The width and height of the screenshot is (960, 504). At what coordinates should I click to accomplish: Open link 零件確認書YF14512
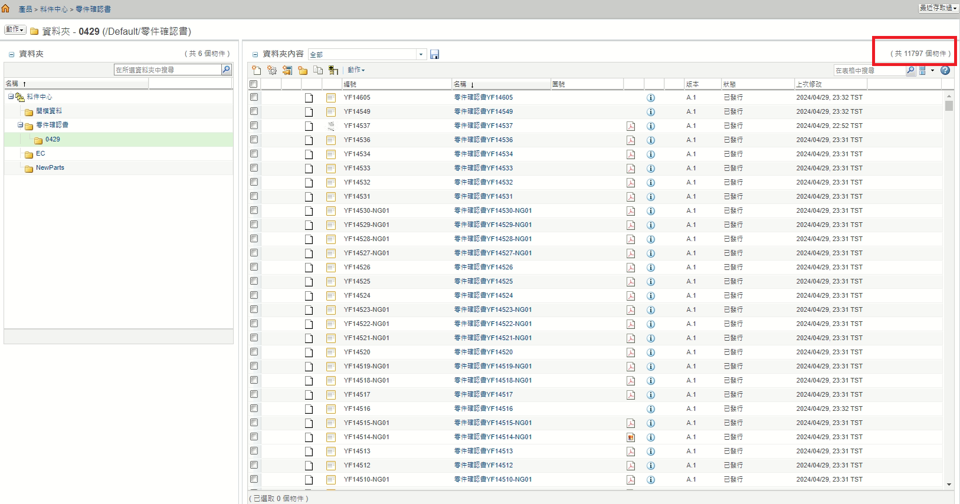[x=483, y=465]
